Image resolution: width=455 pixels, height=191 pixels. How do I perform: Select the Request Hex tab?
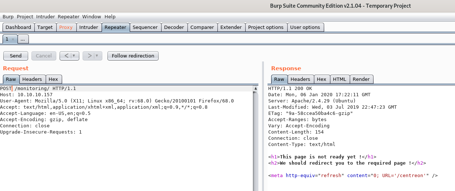point(53,79)
